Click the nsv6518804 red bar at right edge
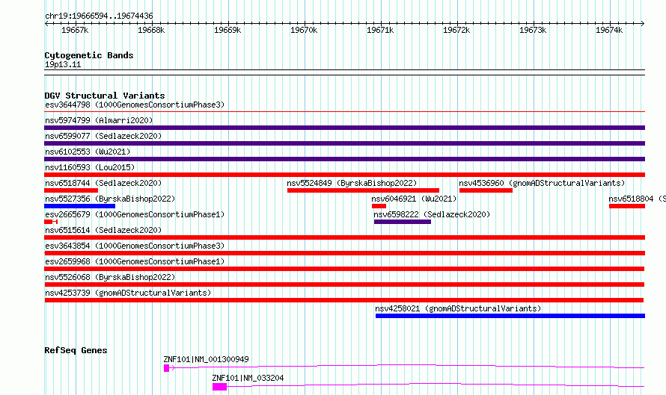The image size is (666, 395). 627,206
